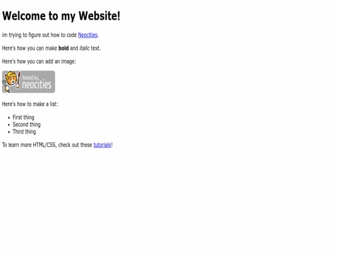
Task: Click the italic word in the paragraph
Action: pyautogui.click(x=84, y=48)
